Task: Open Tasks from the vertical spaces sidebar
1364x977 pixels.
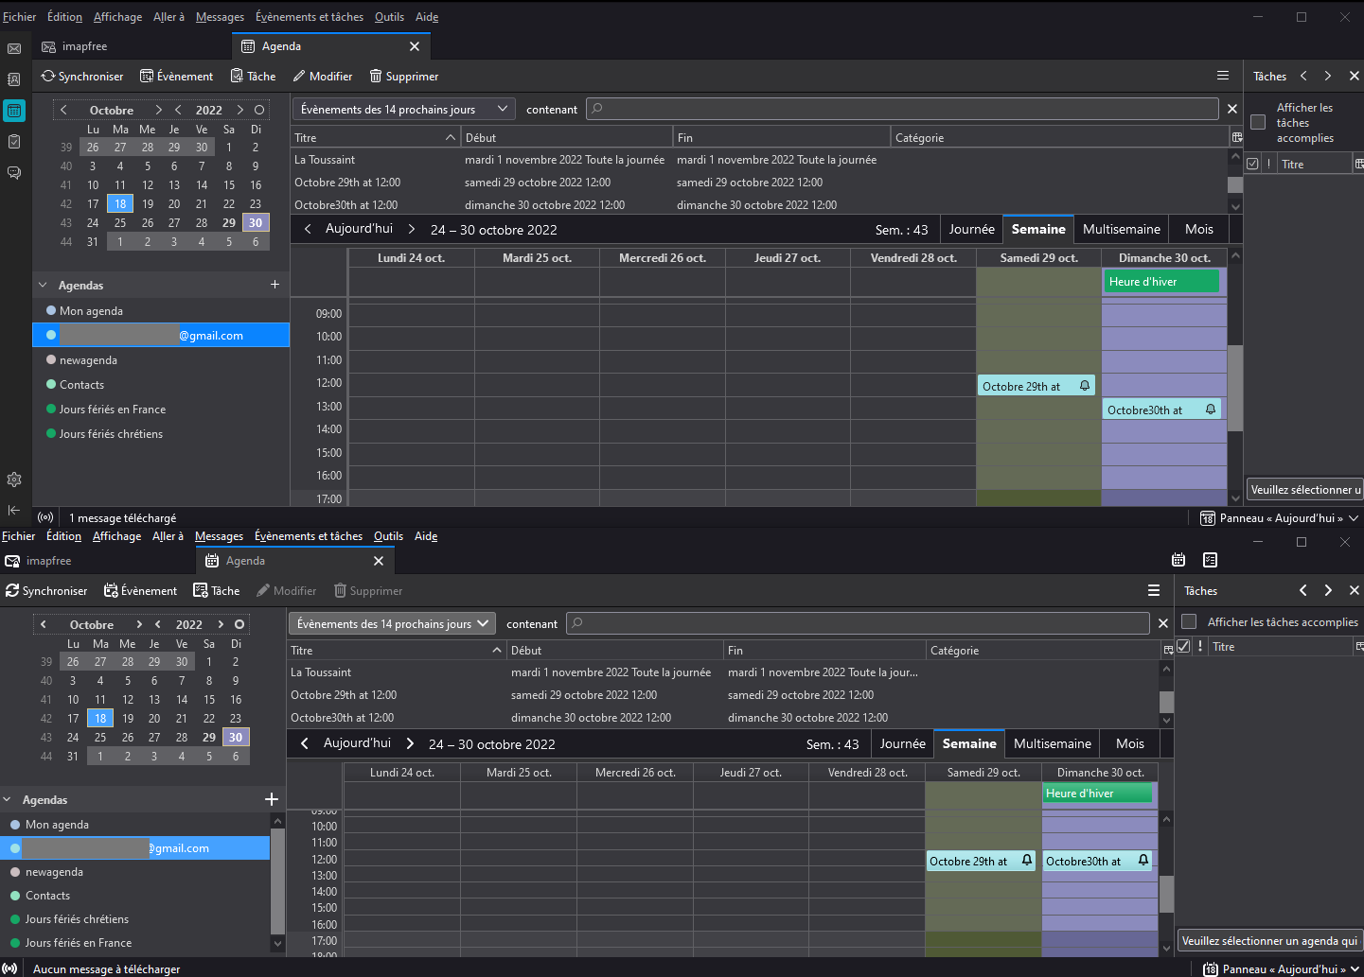Action: coord(14,141)
